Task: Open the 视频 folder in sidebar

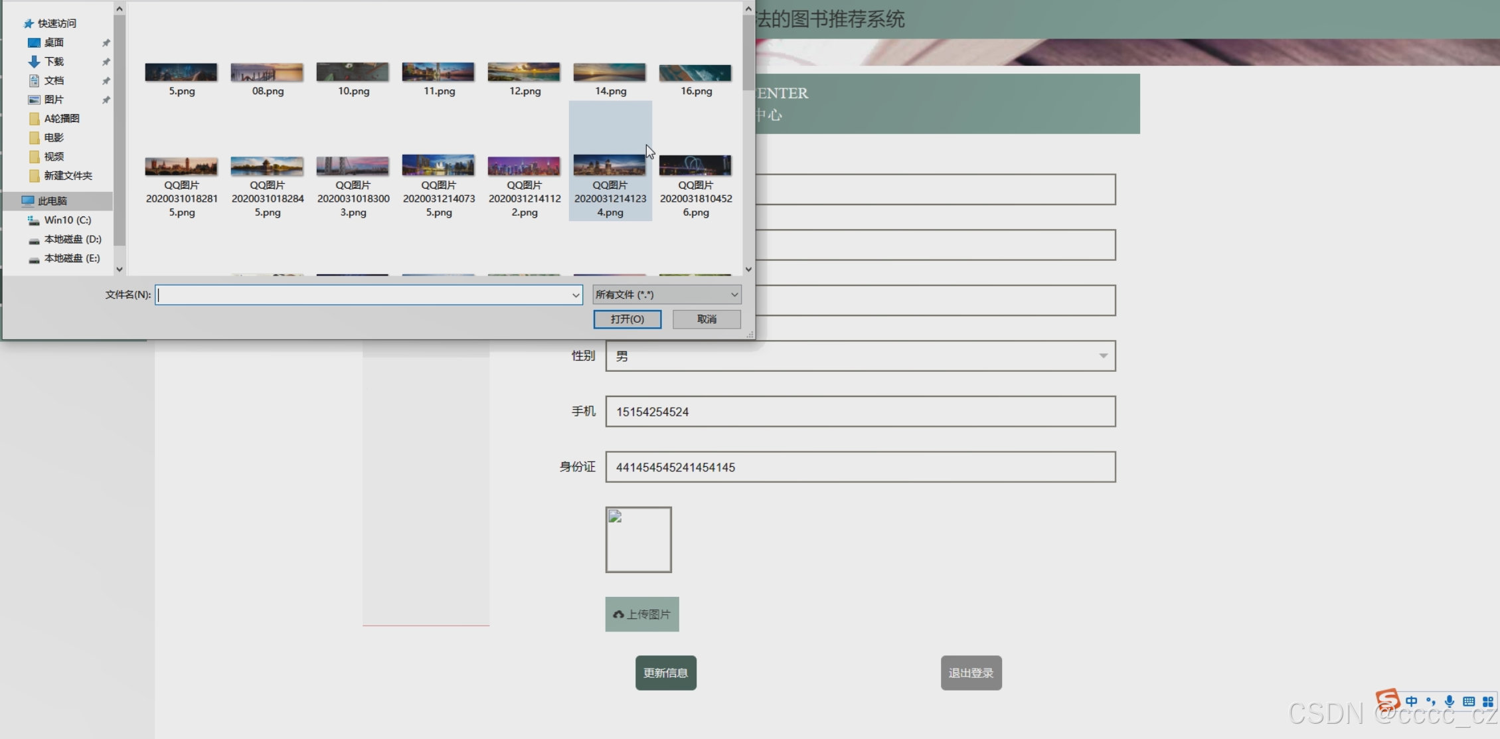Action: click(x=54, y=157)
